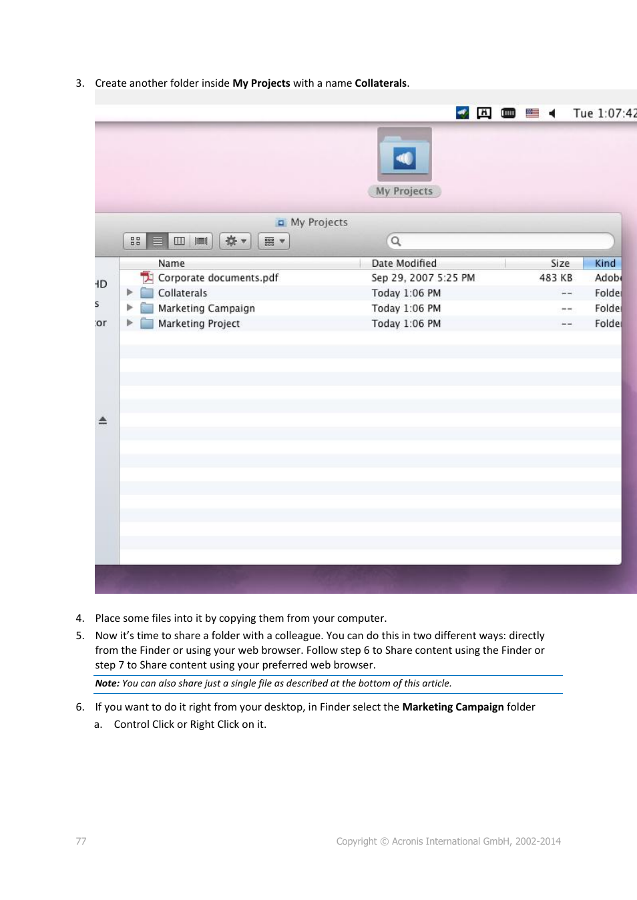The width and height of the screenshot is (637, 900).
Task: Click the battery status menu icon
Action: 508,113
